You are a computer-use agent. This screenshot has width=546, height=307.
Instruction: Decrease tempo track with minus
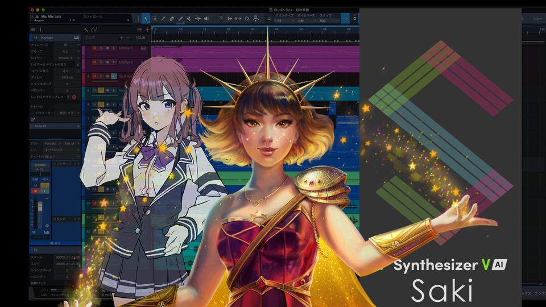pos(128,38)
